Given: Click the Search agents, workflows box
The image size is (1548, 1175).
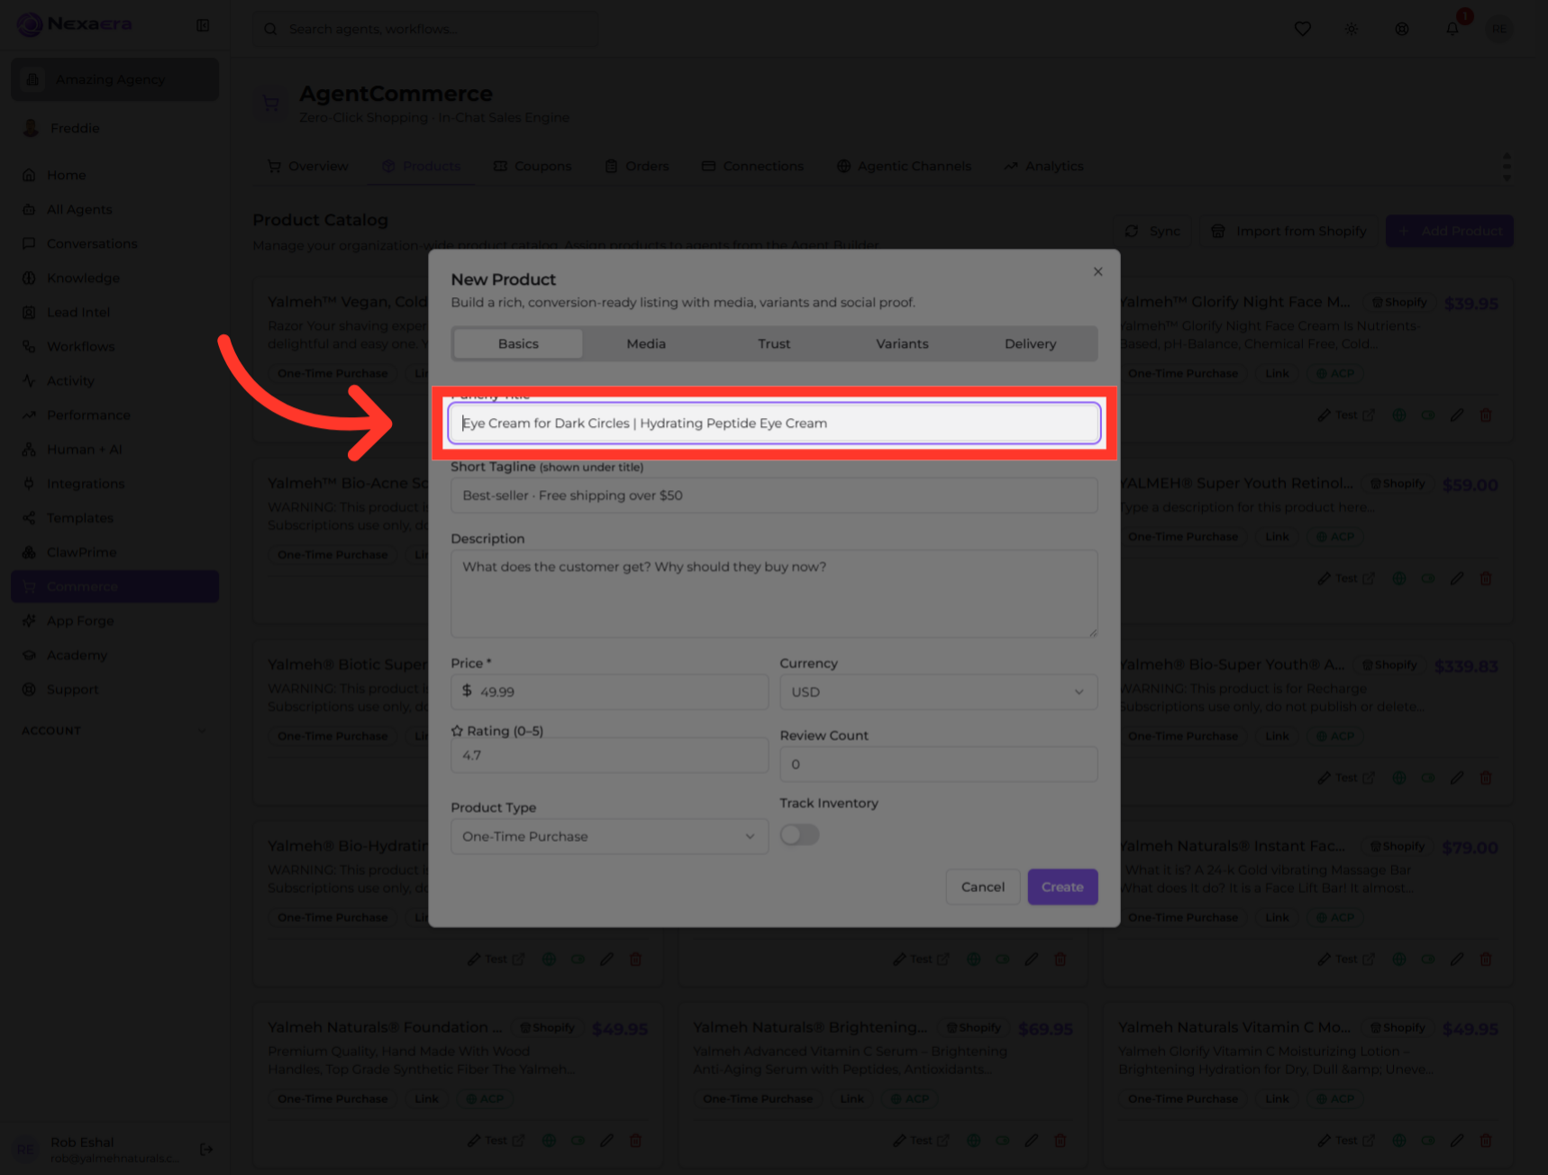Looking at the screenshot, I should click(x=425, y=29).
